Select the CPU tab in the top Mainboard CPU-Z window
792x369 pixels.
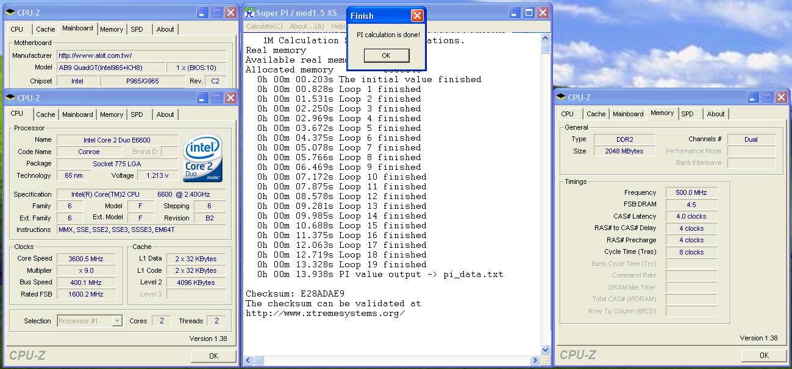pyautogui.click(x=17, y=29)
